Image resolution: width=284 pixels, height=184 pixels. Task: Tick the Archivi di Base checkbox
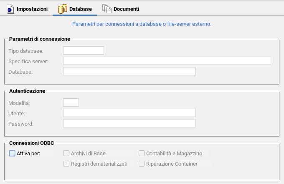click(66, 153)
